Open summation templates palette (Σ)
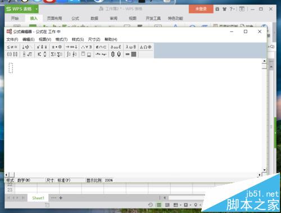Viewport: 281px width, 213px height. pos(57,55)
